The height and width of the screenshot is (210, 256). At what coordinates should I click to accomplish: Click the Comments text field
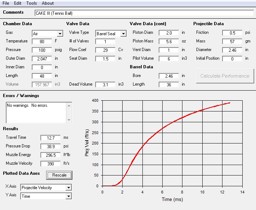click(x=144, y=13)
